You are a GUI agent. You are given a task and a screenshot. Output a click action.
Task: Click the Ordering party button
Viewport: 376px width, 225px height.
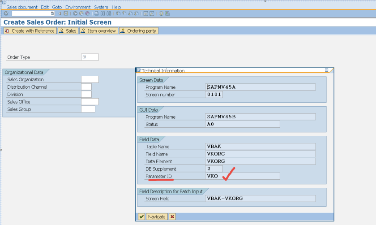(x=138, y=31)
